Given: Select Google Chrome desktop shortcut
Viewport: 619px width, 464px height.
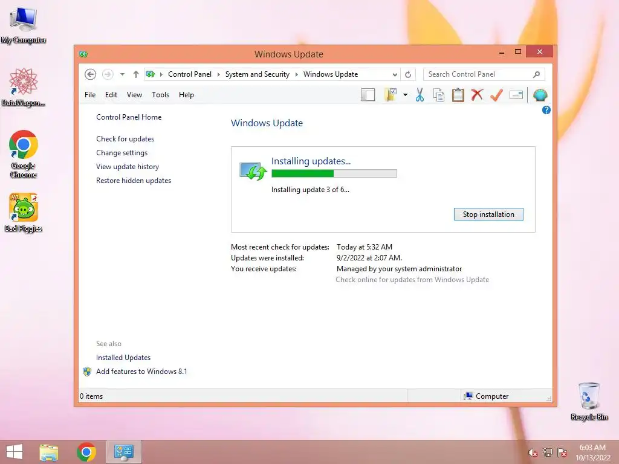Looking at the screenshot, I should click(x=24, y=154).
